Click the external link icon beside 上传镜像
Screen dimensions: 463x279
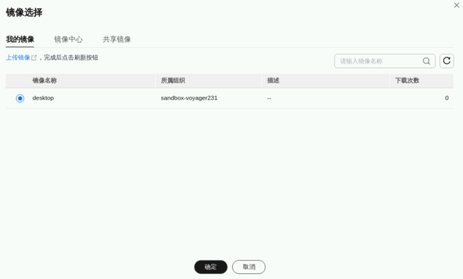click(34, 58)
